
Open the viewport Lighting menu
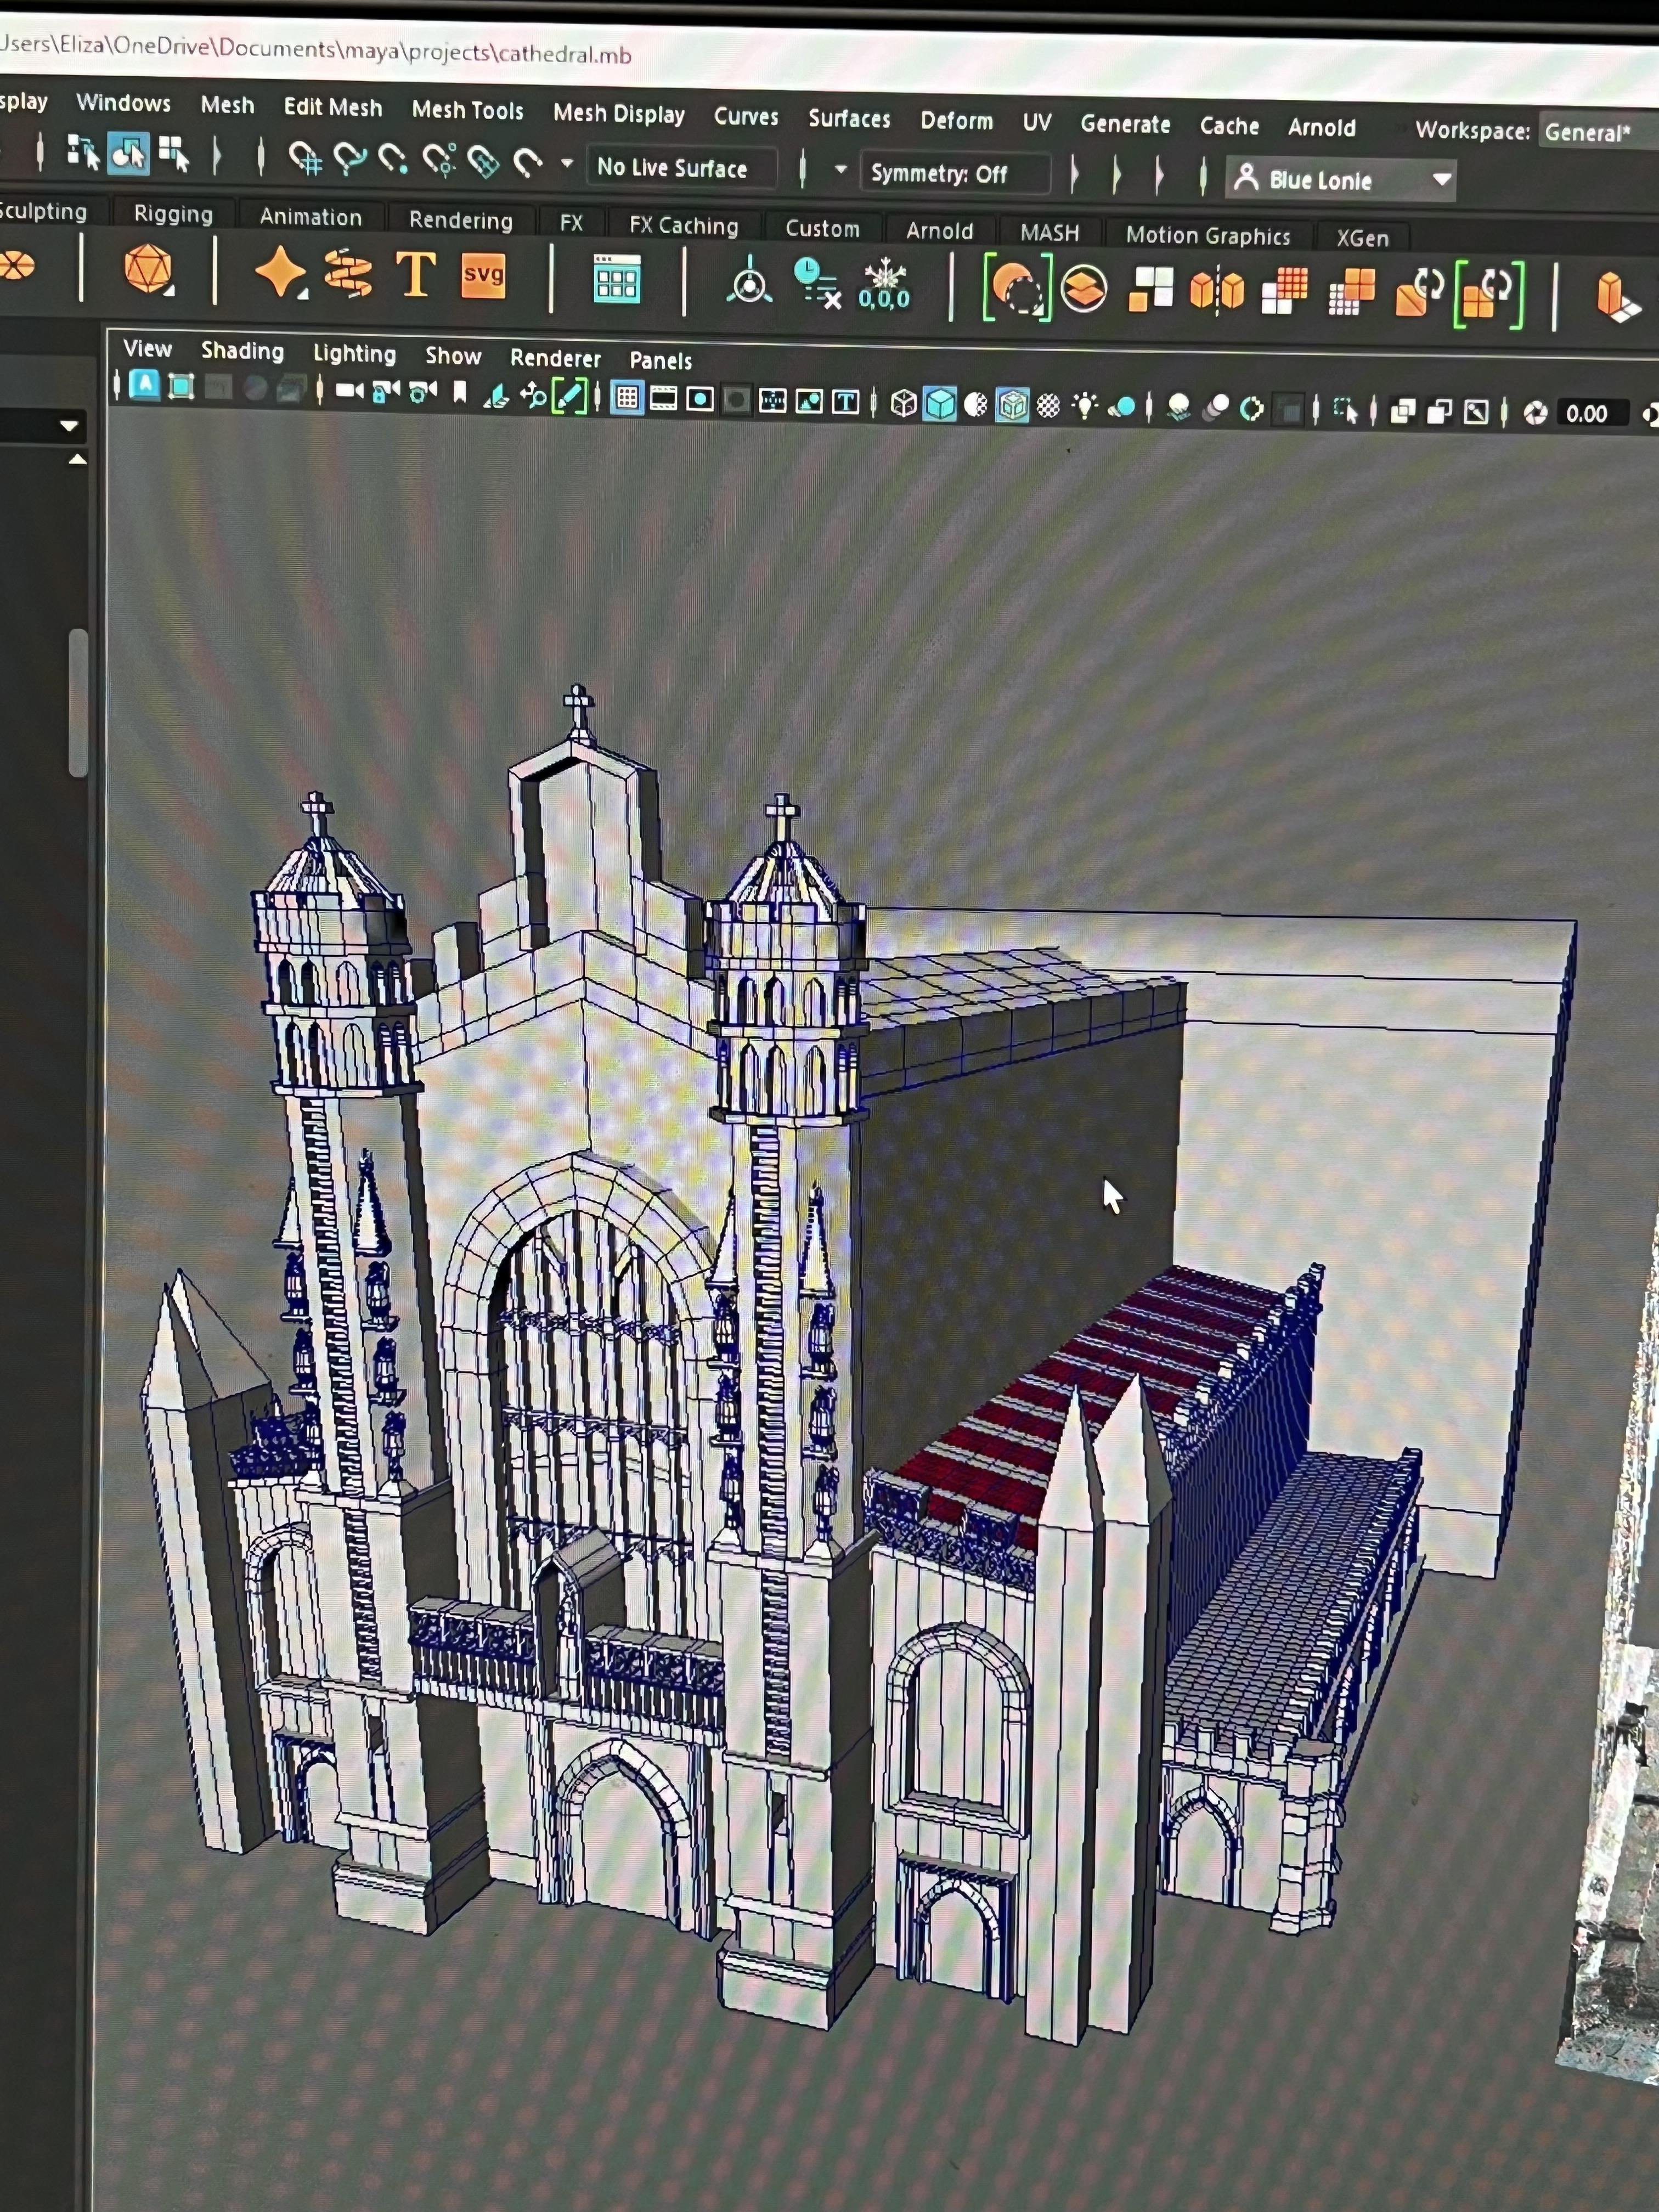[355, 354]
